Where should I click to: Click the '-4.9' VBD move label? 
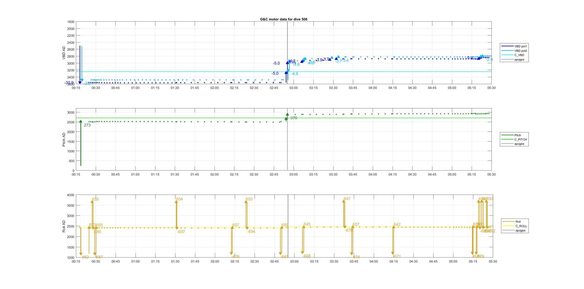[295, 74]
